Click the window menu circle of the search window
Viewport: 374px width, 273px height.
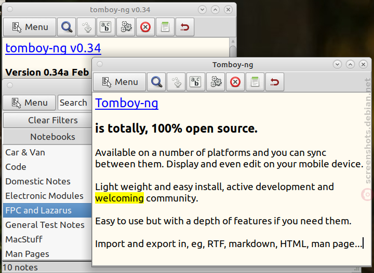[x=10, y=85]
